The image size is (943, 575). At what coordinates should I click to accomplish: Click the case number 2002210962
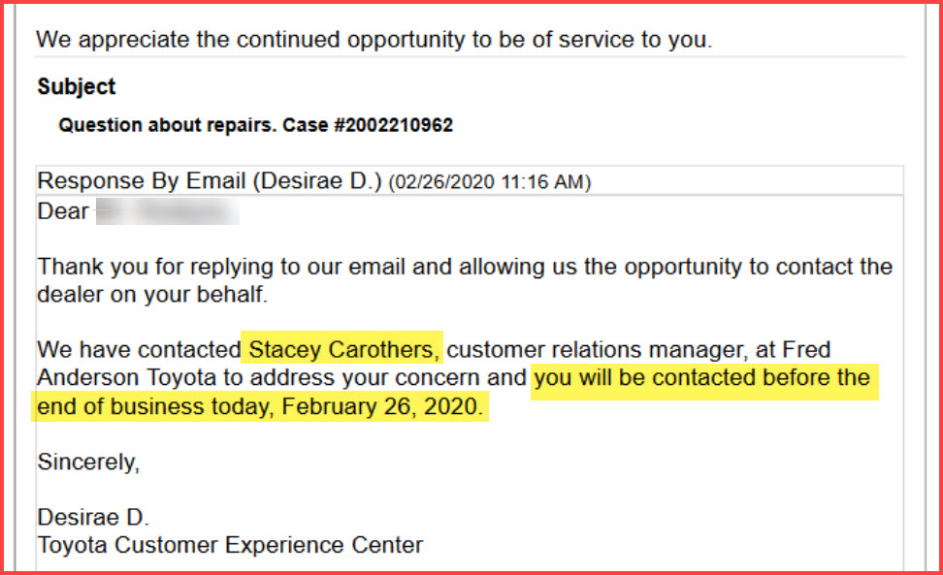click(x=400, y=125)
